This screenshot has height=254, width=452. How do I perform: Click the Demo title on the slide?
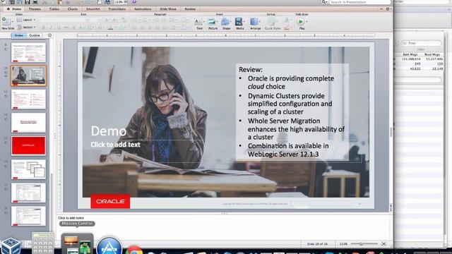pyautogui.click(x=109, y=131)
